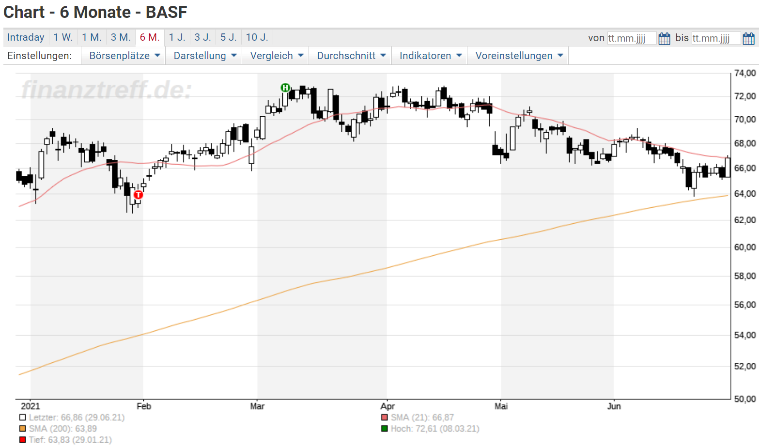Click the '2021' x-axis label
Screen dimensions: 759x447
click(31, 406)
